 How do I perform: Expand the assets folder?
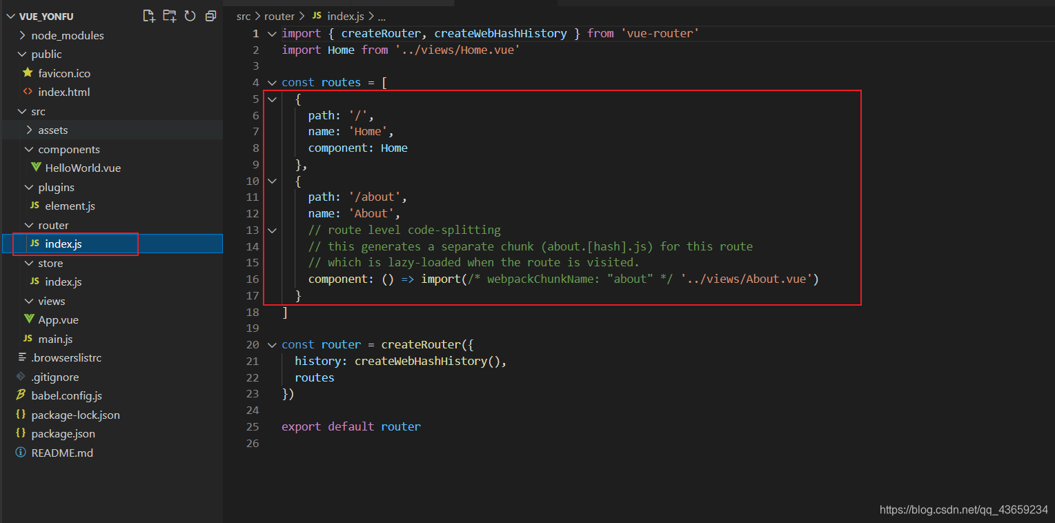[29, 130]
